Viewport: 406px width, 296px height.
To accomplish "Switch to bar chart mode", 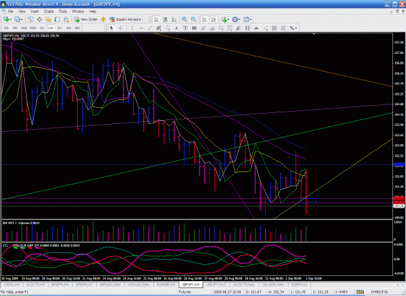I will click(x=156, y=19).
